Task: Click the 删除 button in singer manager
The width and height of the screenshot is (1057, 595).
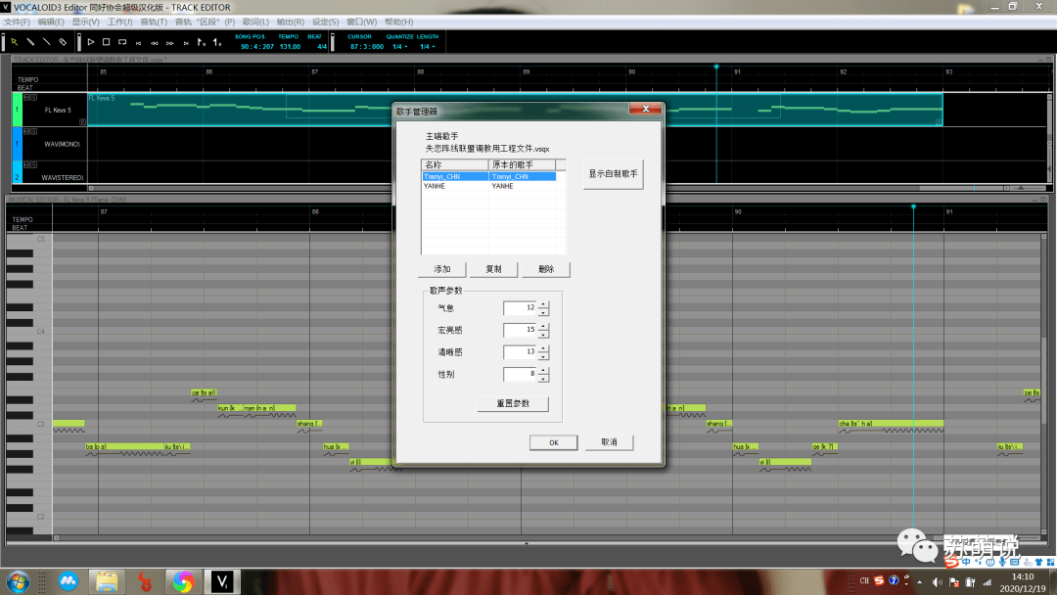Action: [546, 269]
